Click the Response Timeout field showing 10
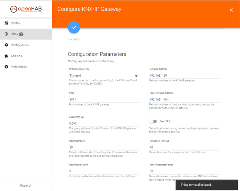240x191 pixels. [x=184, y=147]
